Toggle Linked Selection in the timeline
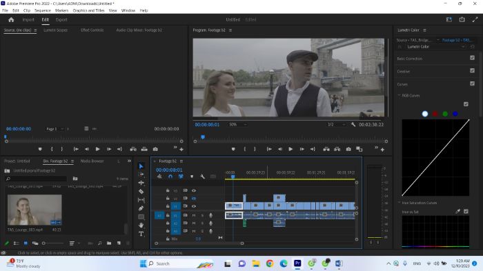 (x=181, y=177)
